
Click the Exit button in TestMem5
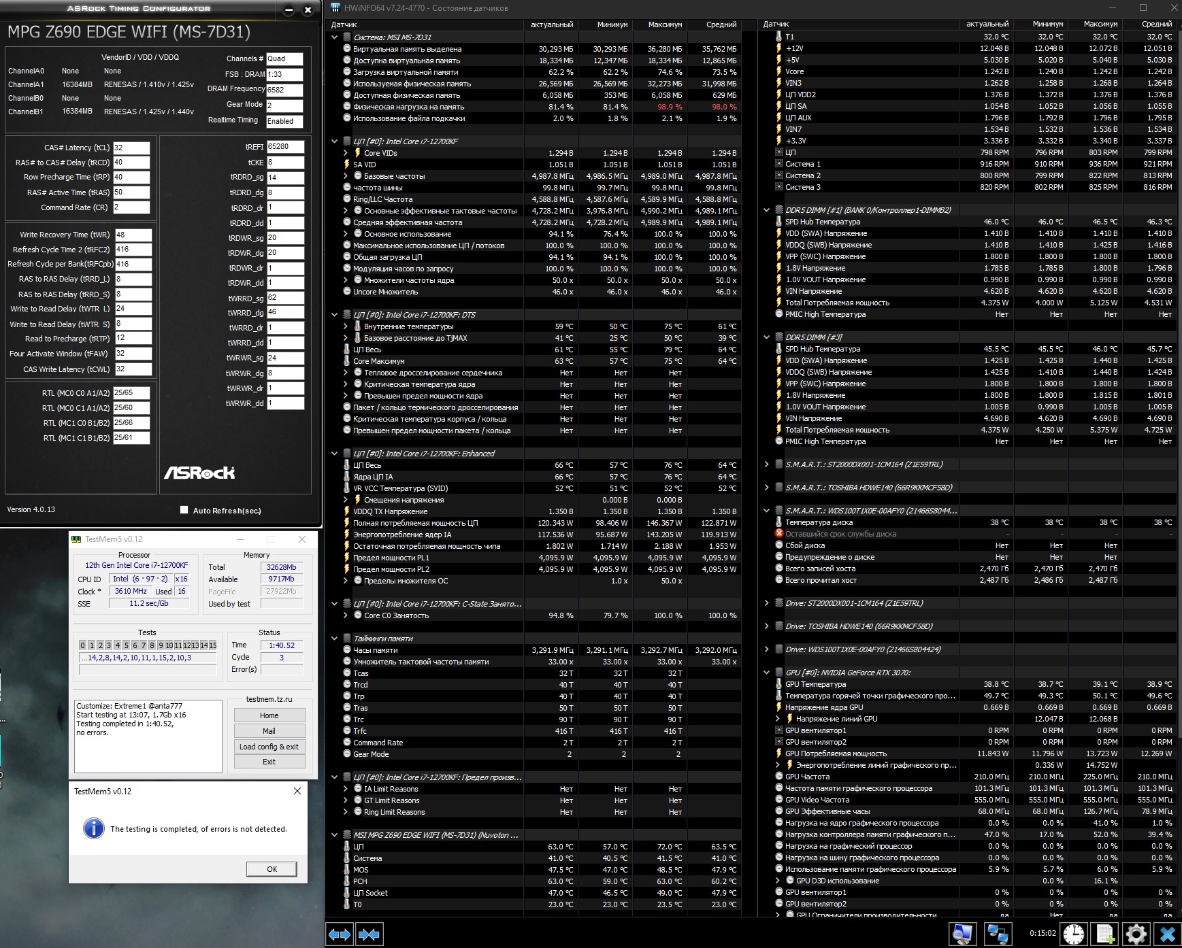269,762
